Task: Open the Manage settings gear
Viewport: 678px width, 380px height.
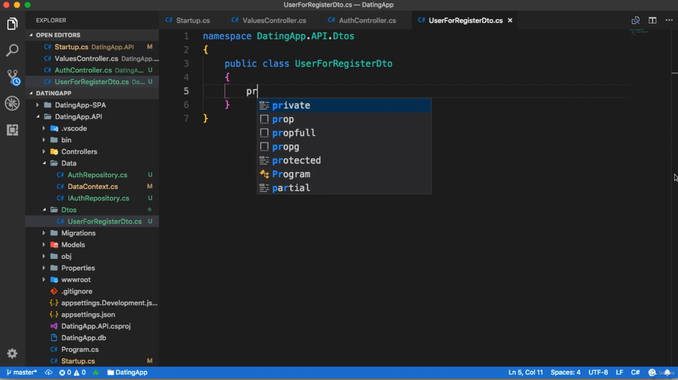Action: coord(12,354)
